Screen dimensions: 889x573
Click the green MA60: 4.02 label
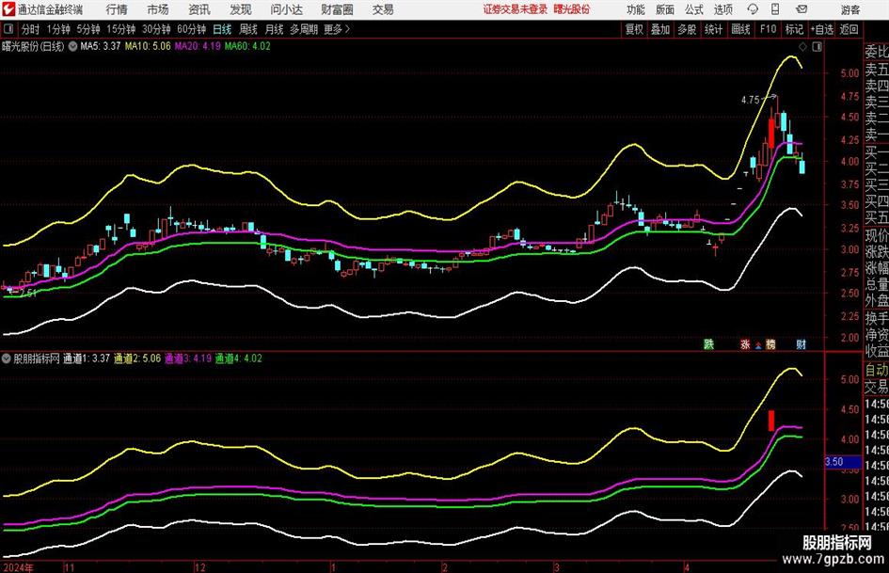point(247,46)
